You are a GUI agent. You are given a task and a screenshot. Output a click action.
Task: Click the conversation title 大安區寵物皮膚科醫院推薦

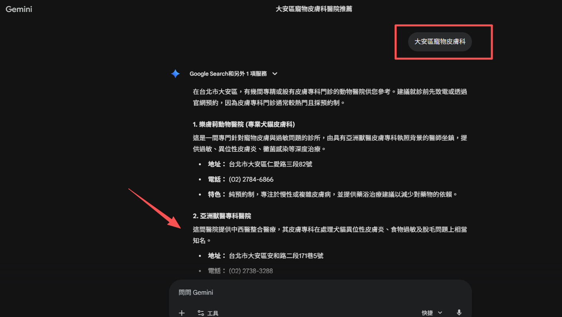coord(314,9)
